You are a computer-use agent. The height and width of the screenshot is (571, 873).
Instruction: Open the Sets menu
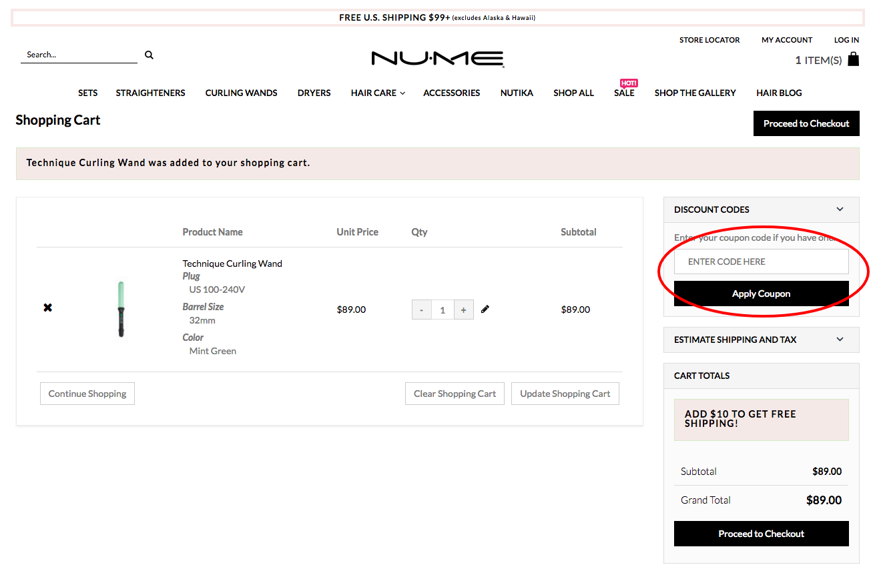click(x=87, y=93)
